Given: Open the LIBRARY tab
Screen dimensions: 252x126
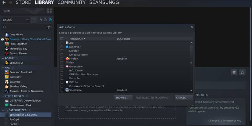Looking at the screenshot, I should tap(44, 2).
